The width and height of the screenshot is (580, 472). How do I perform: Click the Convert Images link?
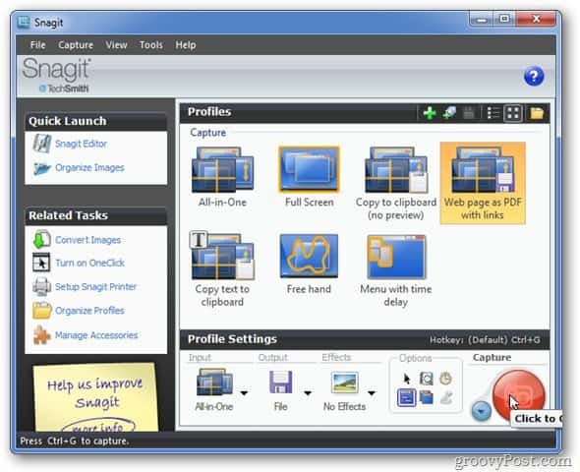click(88, 240)
